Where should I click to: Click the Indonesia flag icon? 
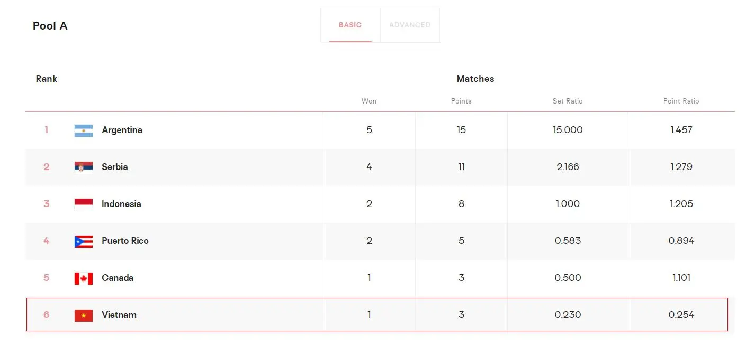(84, 204)
